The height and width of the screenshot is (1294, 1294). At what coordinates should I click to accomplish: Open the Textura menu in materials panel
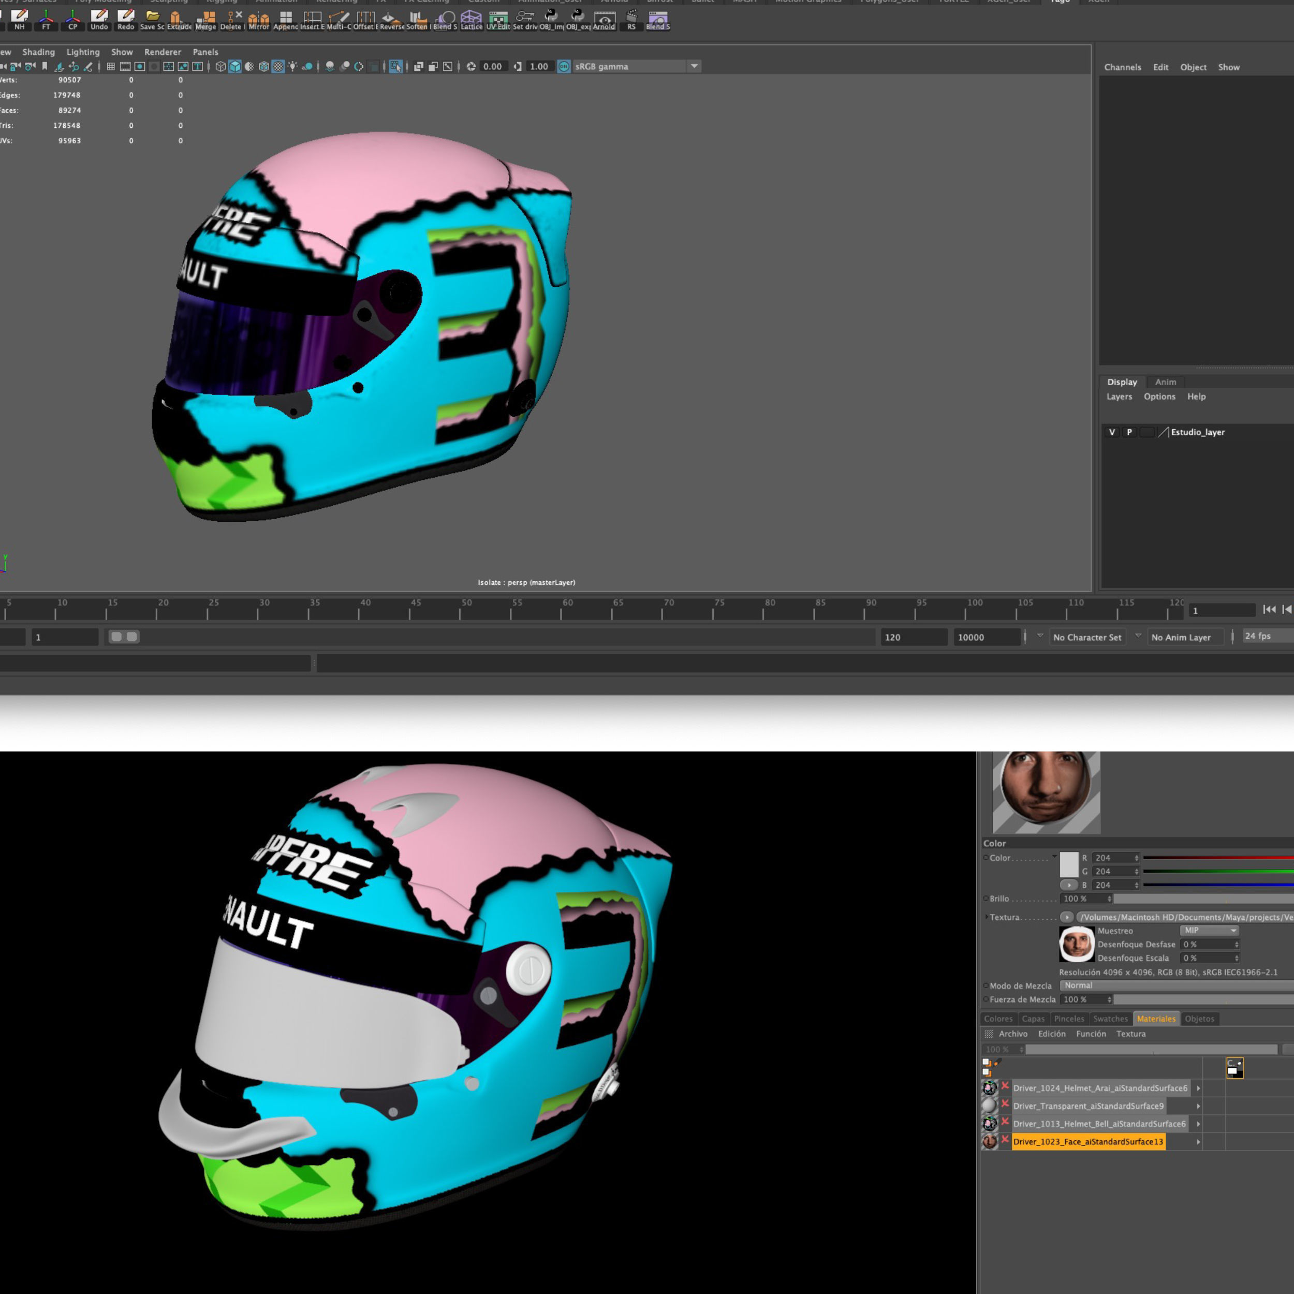coord(1130,1034)
